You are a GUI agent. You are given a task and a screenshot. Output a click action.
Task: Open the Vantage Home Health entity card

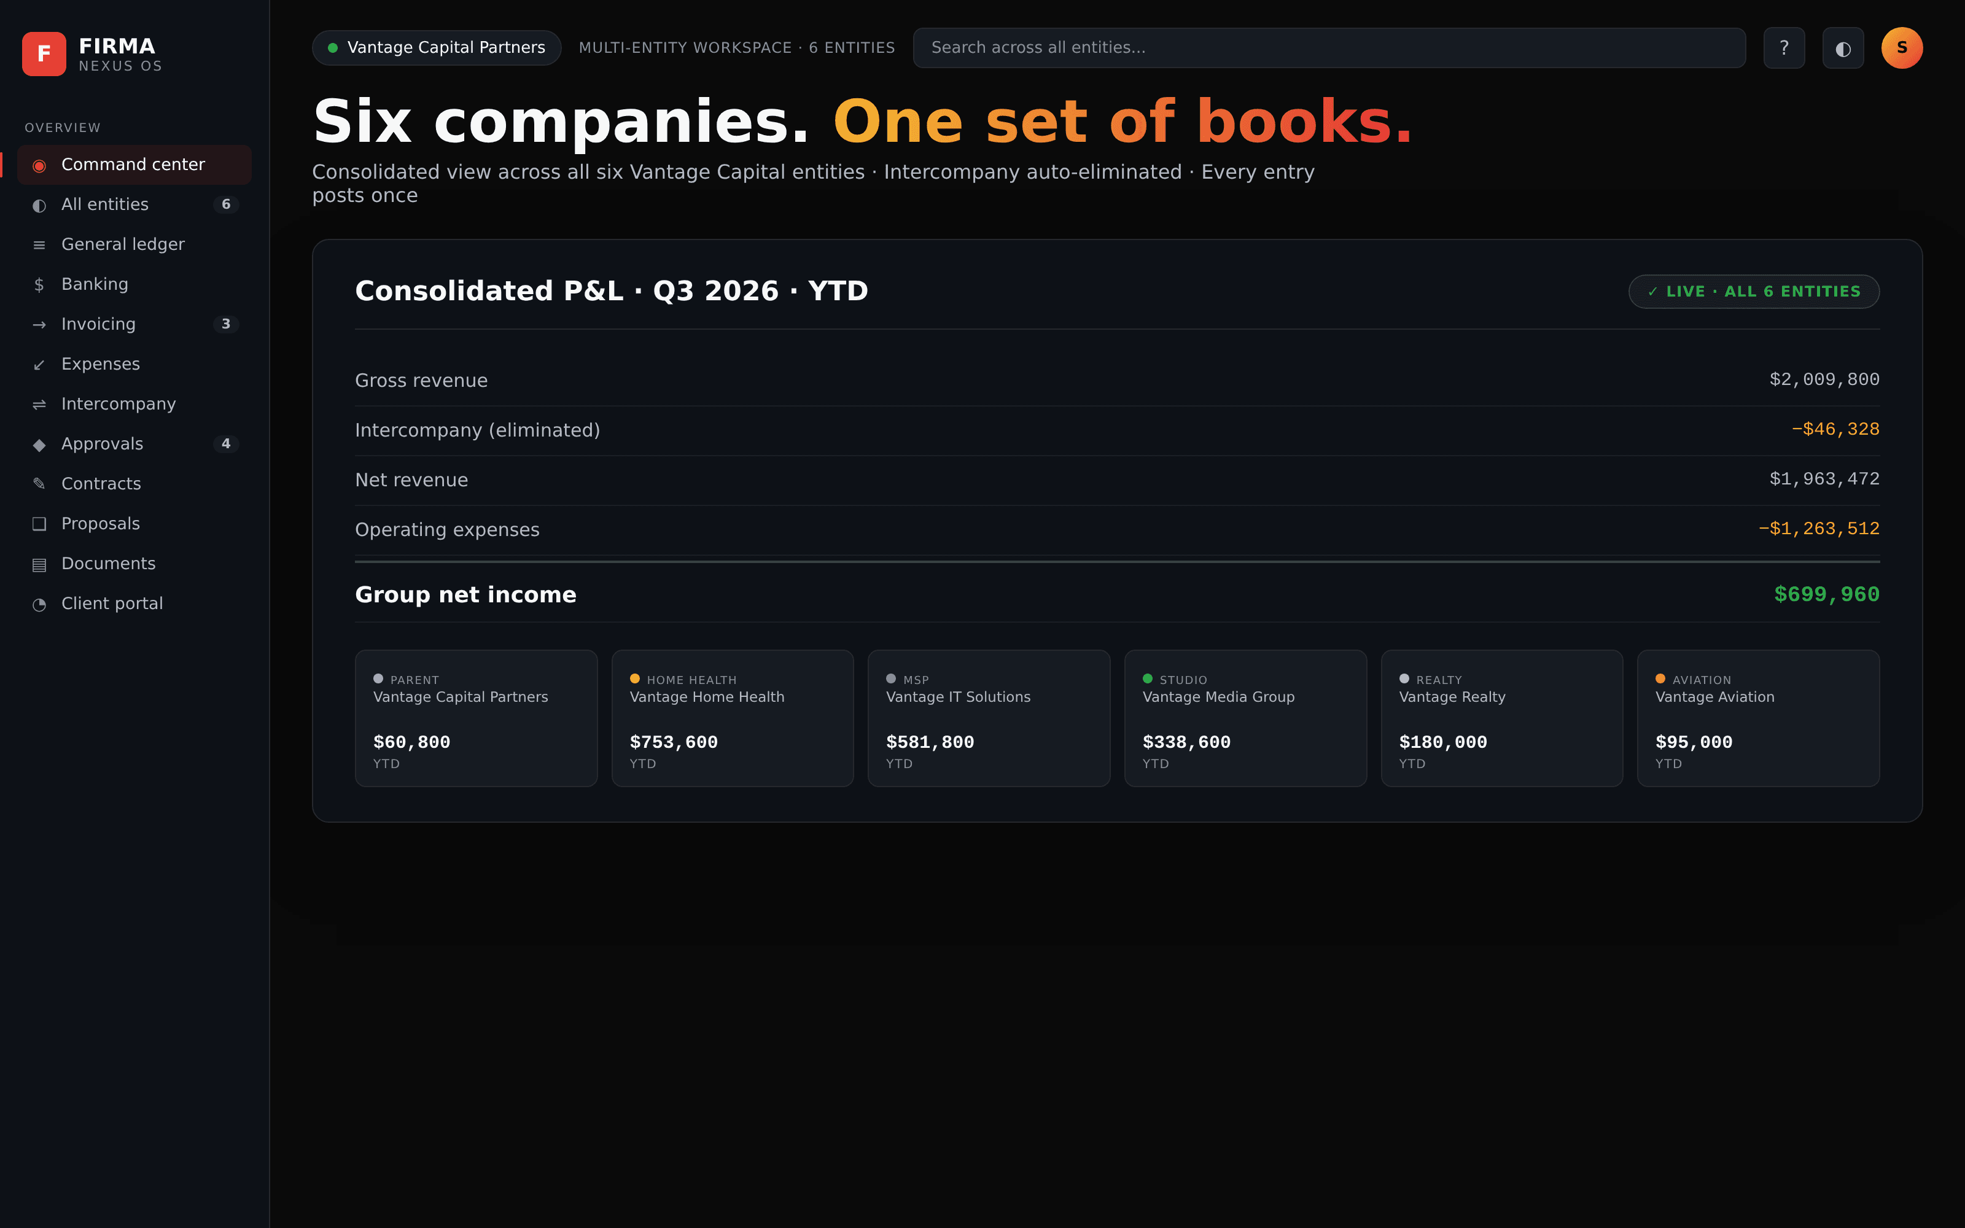(x=733, y=718)
